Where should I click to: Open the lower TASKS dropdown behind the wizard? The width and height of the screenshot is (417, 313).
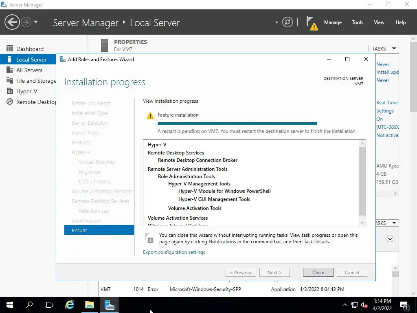[x=387, y=223]
